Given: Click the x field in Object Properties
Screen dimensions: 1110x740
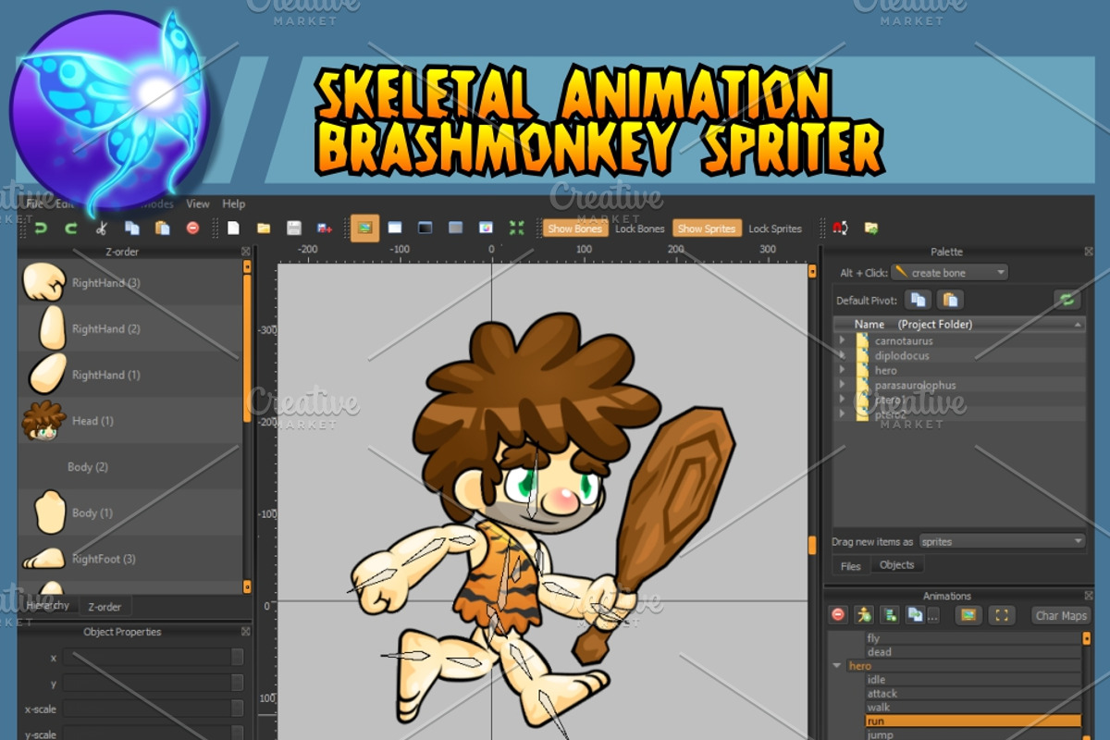Looking at the screenshot, I should (153, 657).
